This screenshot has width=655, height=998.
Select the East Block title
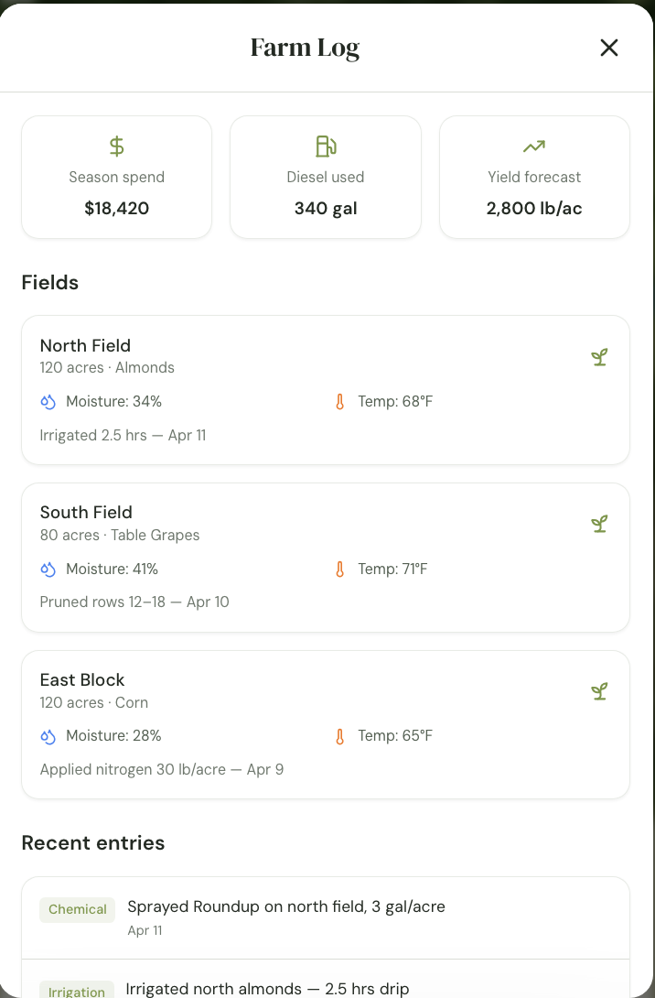point(82,679)
